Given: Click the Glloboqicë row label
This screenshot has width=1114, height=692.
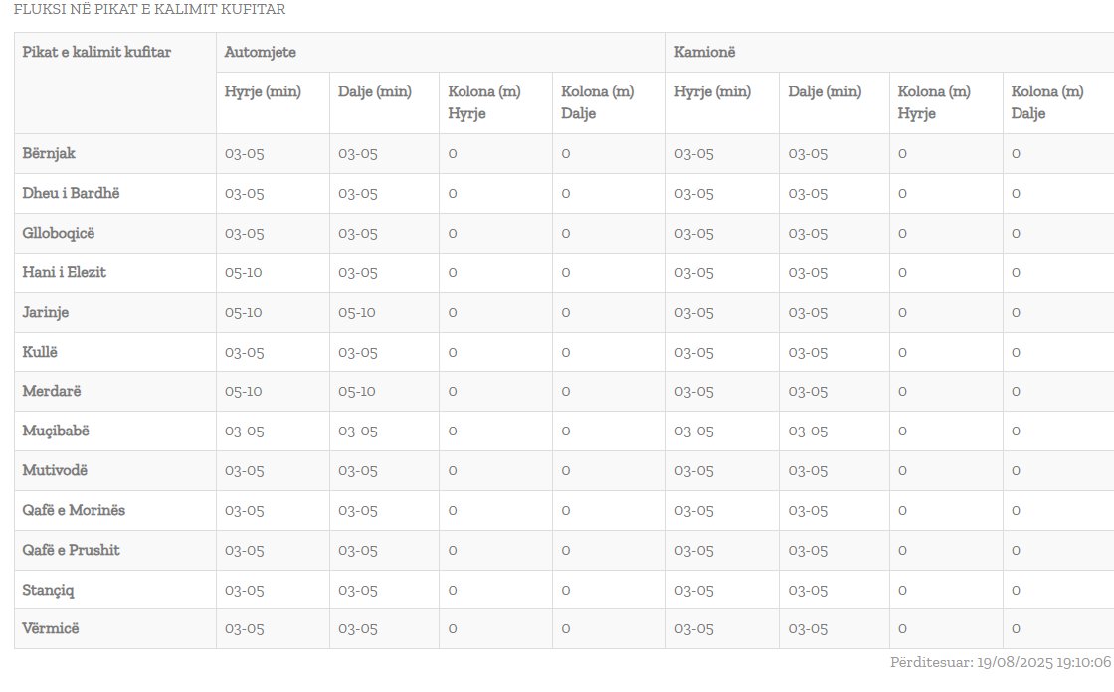Looking at the screenshot, I should [59, 234].
